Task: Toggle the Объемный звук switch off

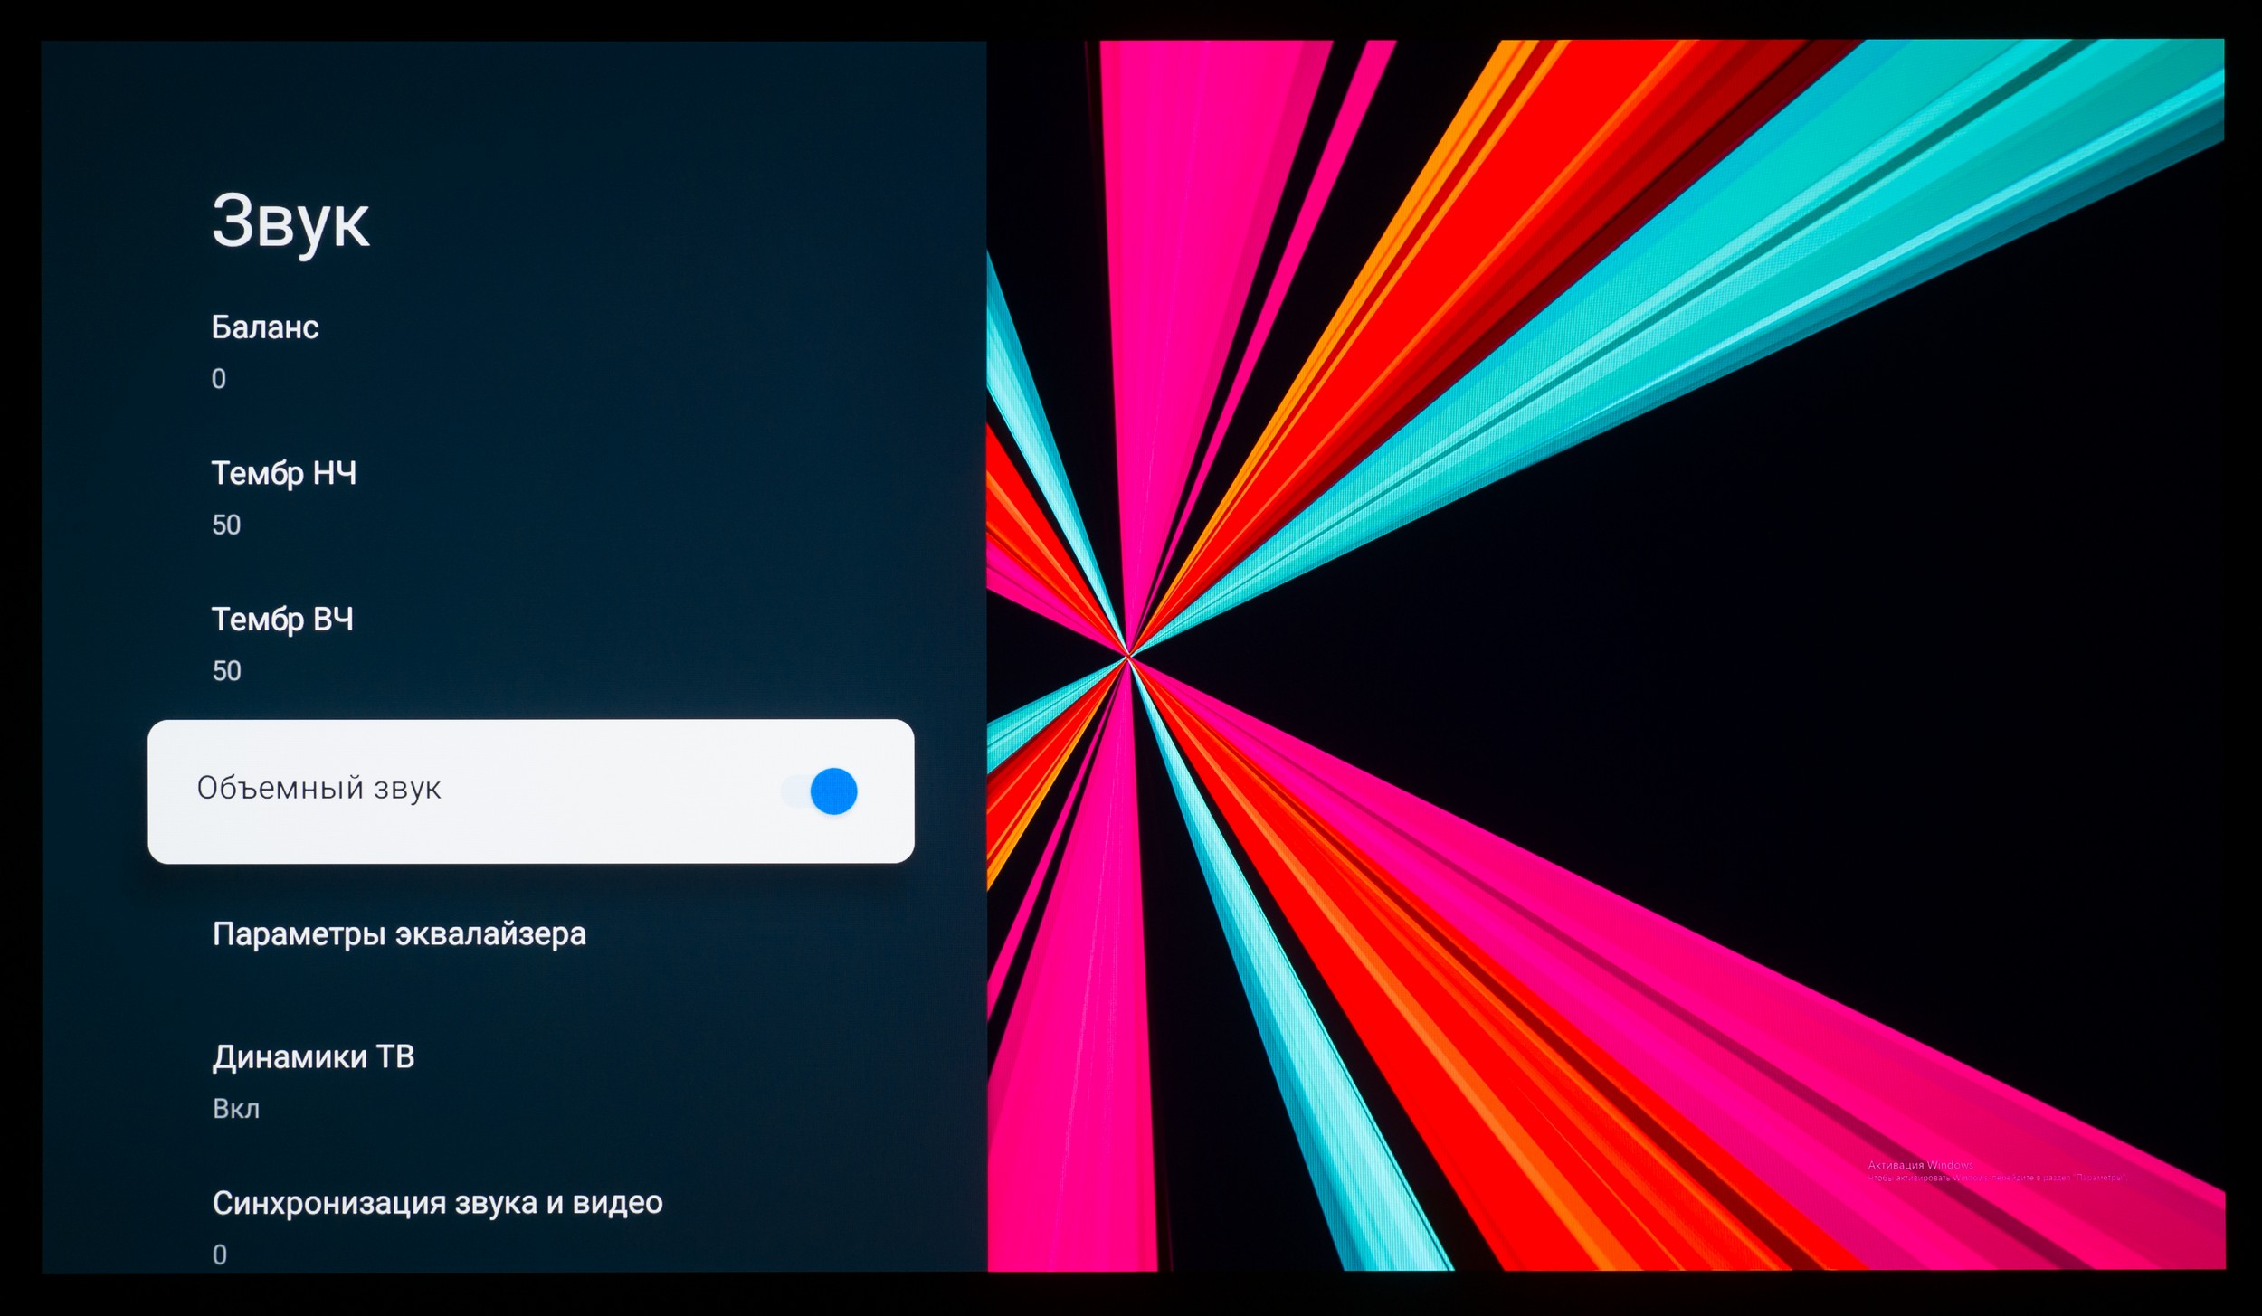Action: [x=820, y=791]
